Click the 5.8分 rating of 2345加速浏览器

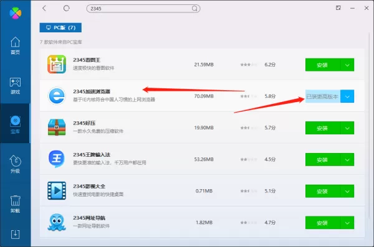coord(270,96)
